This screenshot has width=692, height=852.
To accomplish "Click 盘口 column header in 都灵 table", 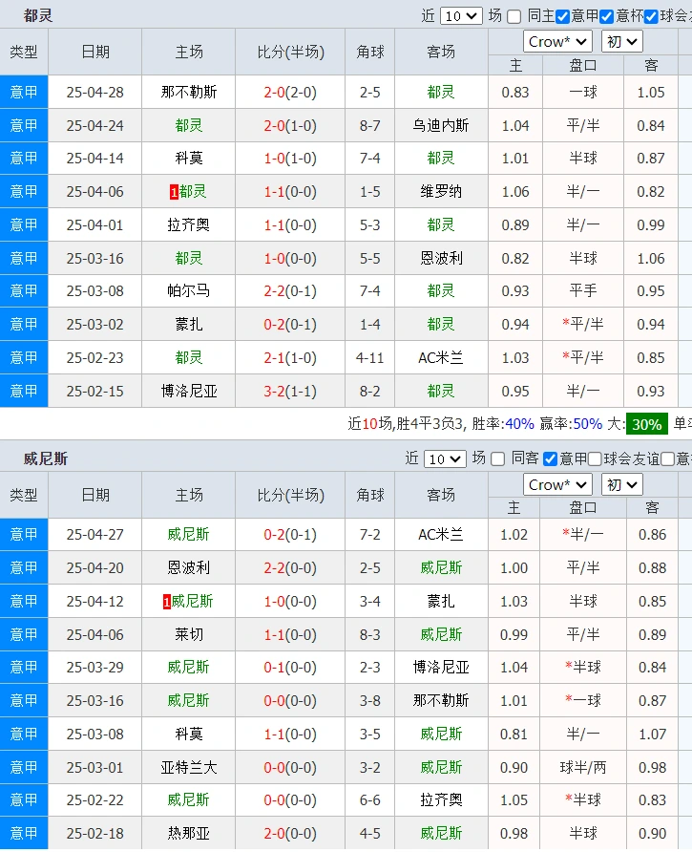I will coord(583,65).
